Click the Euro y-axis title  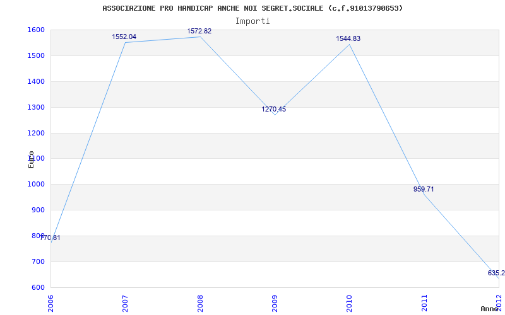point(31,159)
